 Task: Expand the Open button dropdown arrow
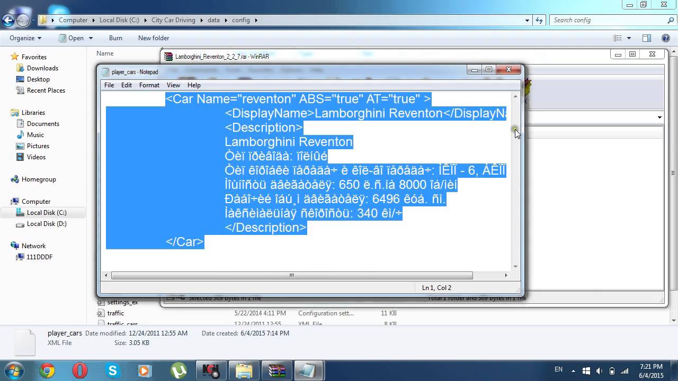point(91,38)
